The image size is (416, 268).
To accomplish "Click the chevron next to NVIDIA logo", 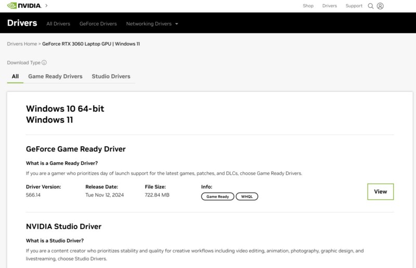I will (x=46, y=5).
